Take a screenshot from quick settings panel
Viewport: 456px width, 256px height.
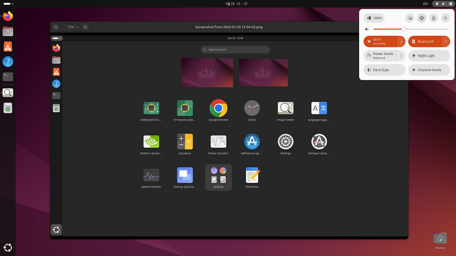pyautogui.click(x=410, y=18)
